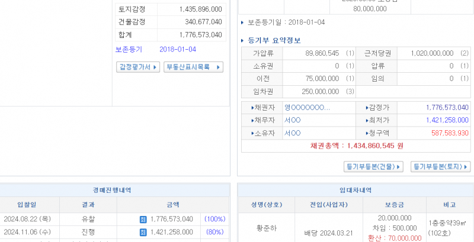Open the 감정평가서 appraisal report
The image size is (474, 242).
tap(137, 67)
